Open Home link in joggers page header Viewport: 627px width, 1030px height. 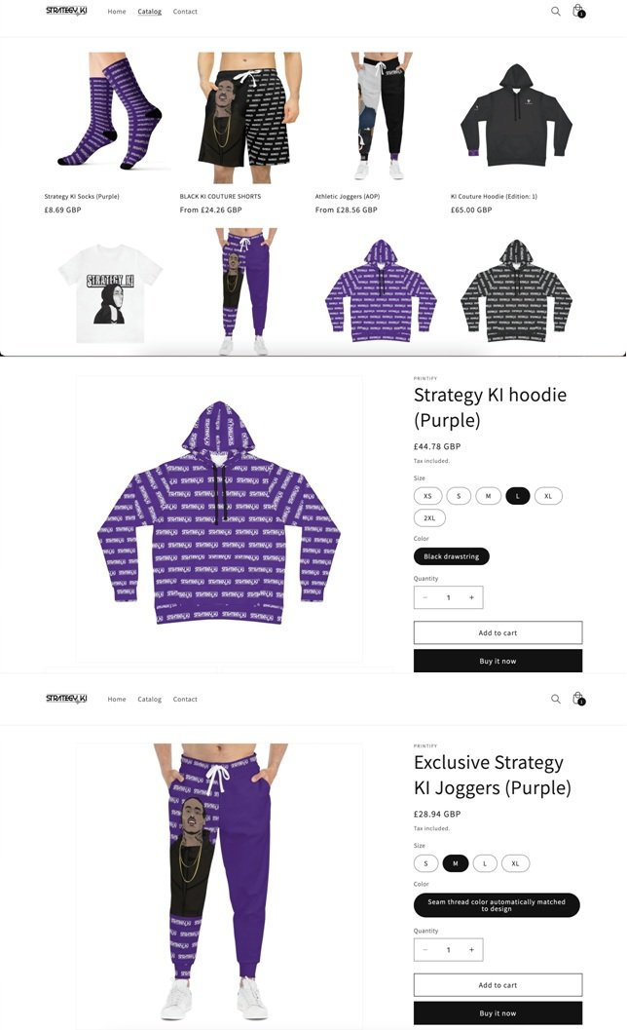point(117,699)
